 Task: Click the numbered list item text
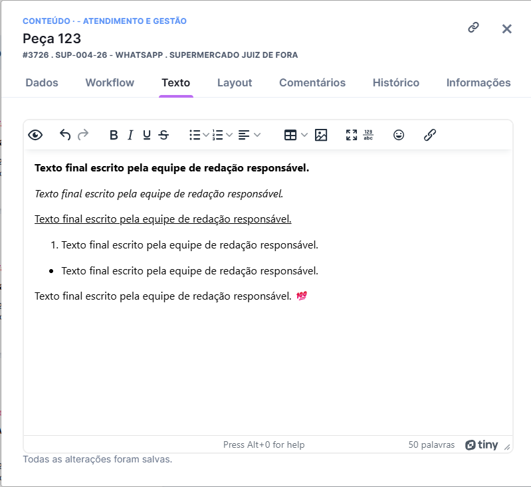click(189, 245)
